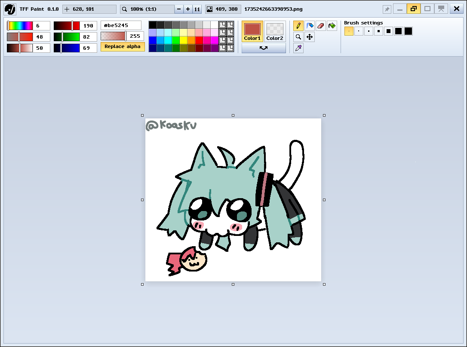Click bottom-left custom palette slot
467x347 pixels.
pos(222,48)
